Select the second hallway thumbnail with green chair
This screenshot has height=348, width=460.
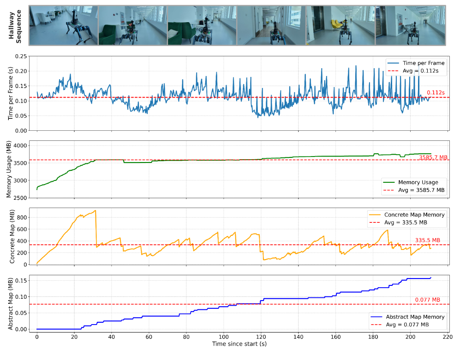point(133,25)
